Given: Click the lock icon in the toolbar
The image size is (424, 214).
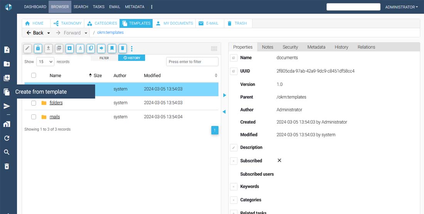Looking at the screenshot, I should [x=38, y=48].
